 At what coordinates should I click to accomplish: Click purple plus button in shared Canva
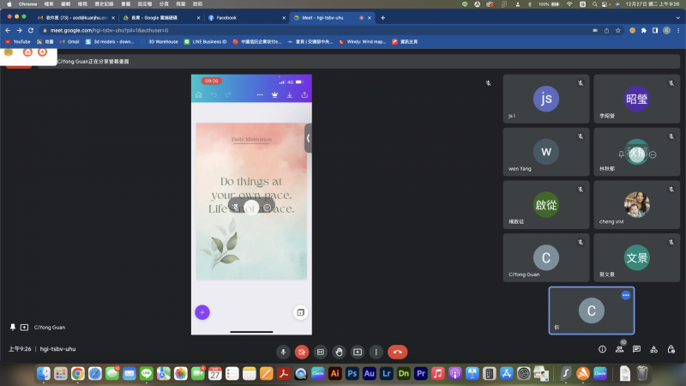(x=202, y=312)
